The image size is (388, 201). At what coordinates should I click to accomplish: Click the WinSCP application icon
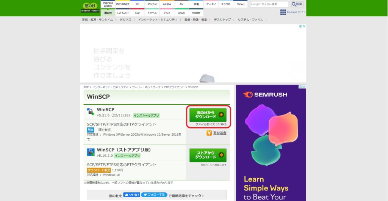91,112
